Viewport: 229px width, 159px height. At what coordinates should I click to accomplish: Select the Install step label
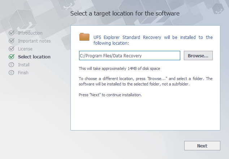coord(24,65)
